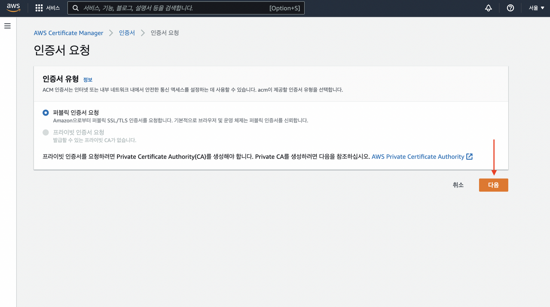This screenshot has height=307, width=550.
Task: Click the AWS logo home icon
Action: point(13,8)
